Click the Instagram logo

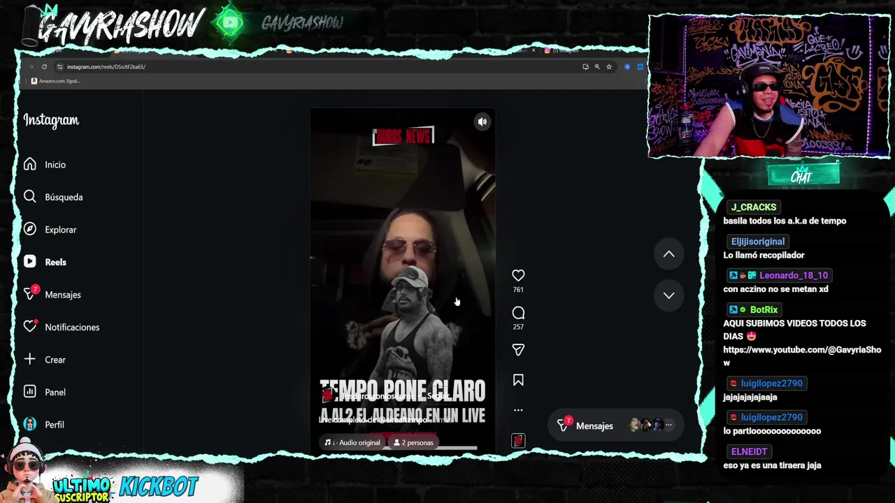point(51,120)
